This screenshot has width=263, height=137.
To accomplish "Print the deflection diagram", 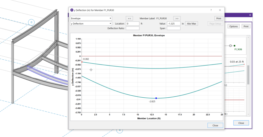I will coord(218,18).
